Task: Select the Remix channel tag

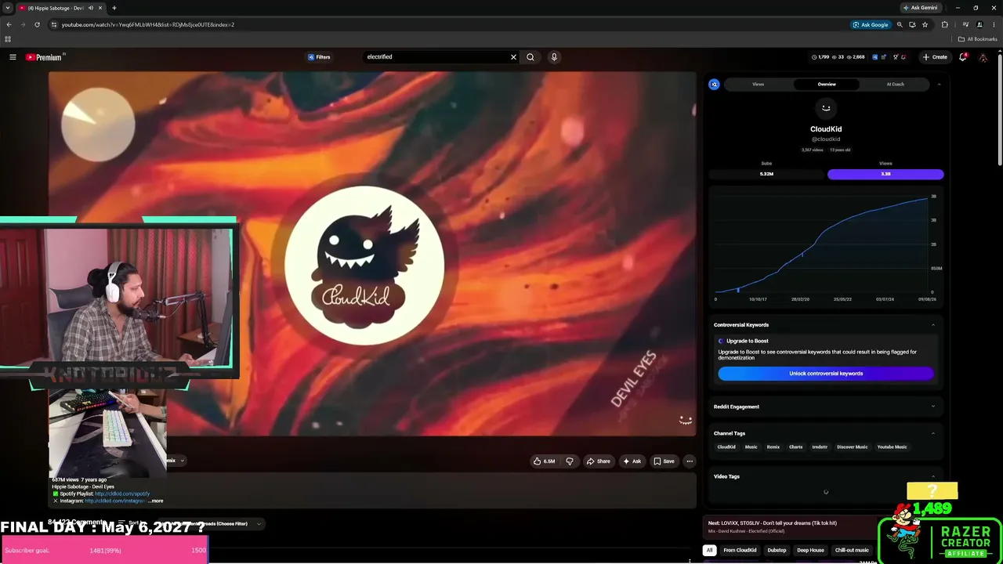Action: 773,447
